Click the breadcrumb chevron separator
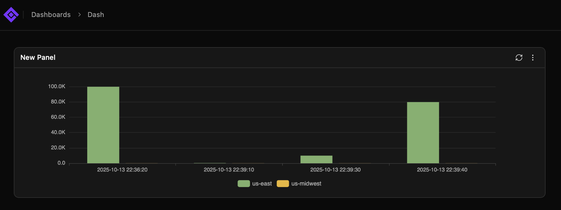 pos(79,15)
